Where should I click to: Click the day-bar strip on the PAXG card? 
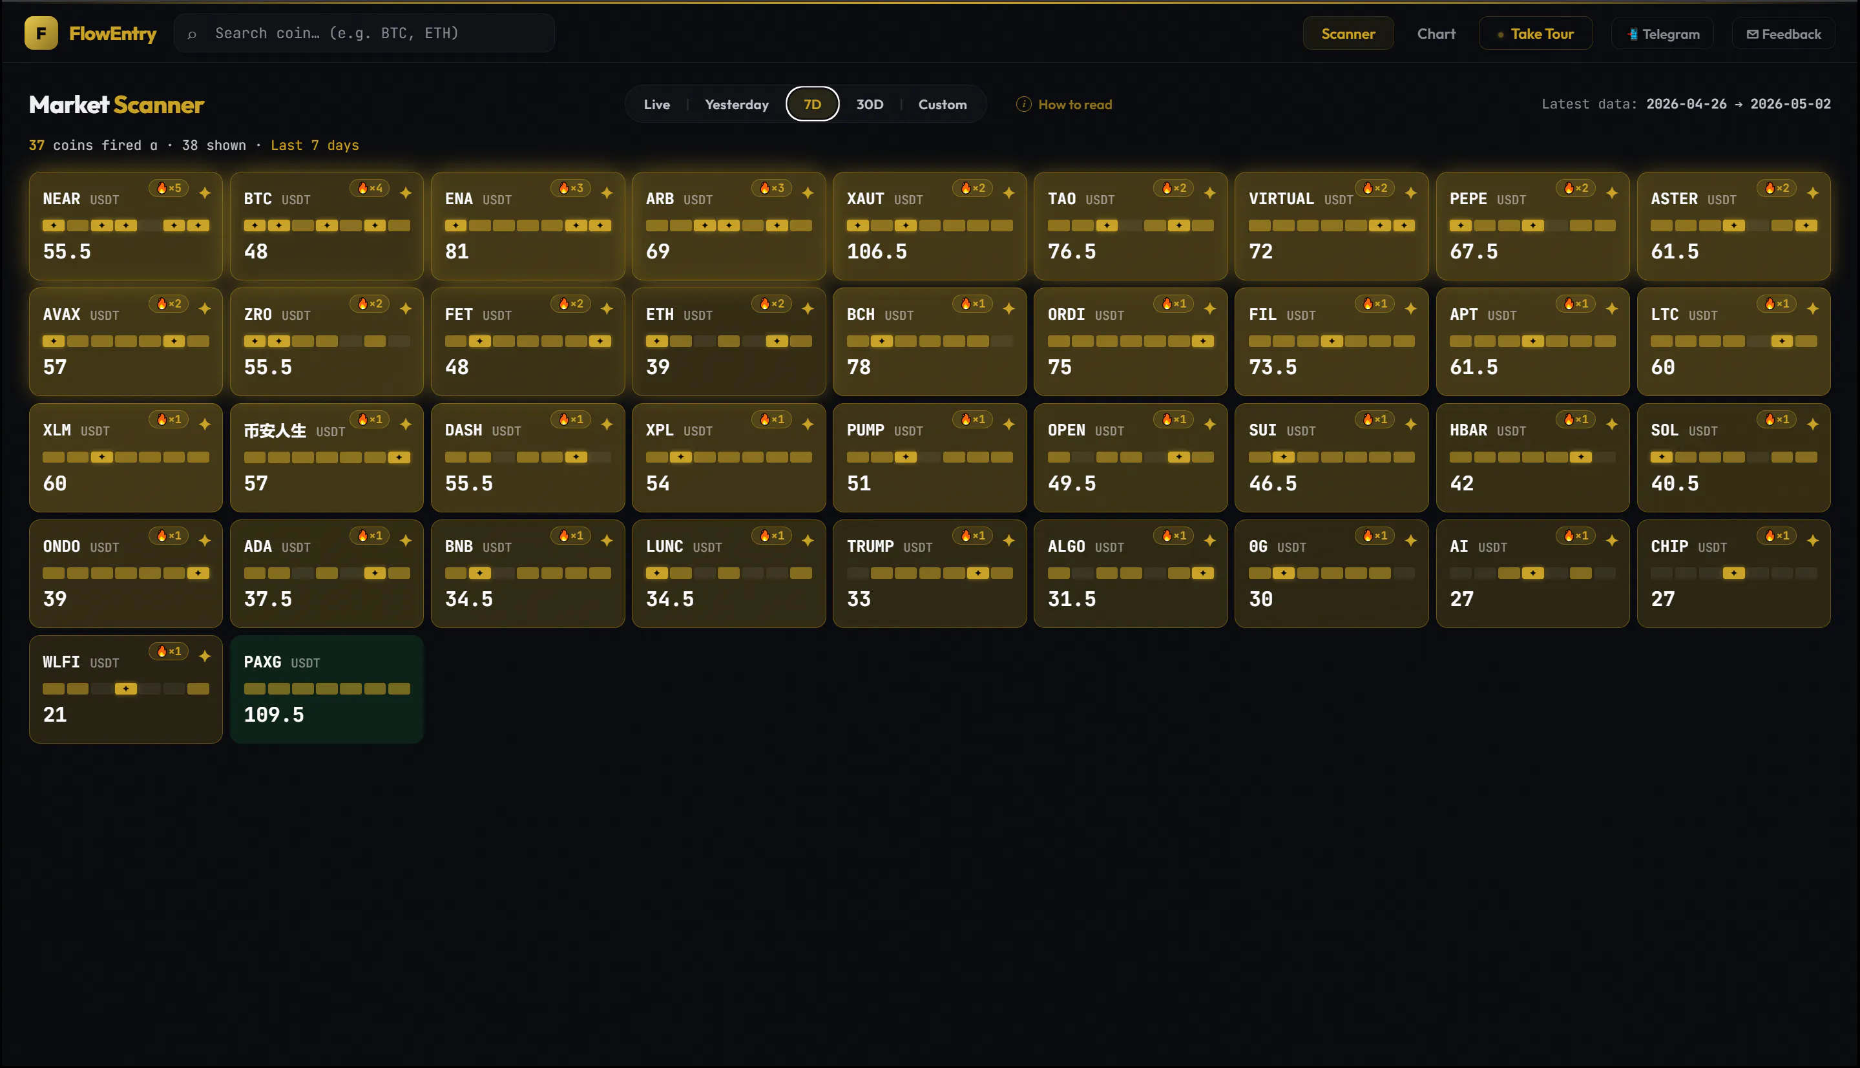326,689
